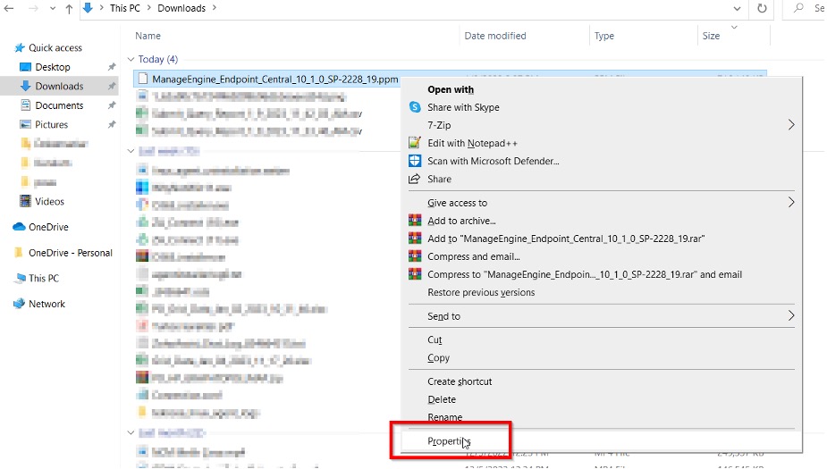Go back using the back arrow
The image size is (827, 469).
point(9,8)
